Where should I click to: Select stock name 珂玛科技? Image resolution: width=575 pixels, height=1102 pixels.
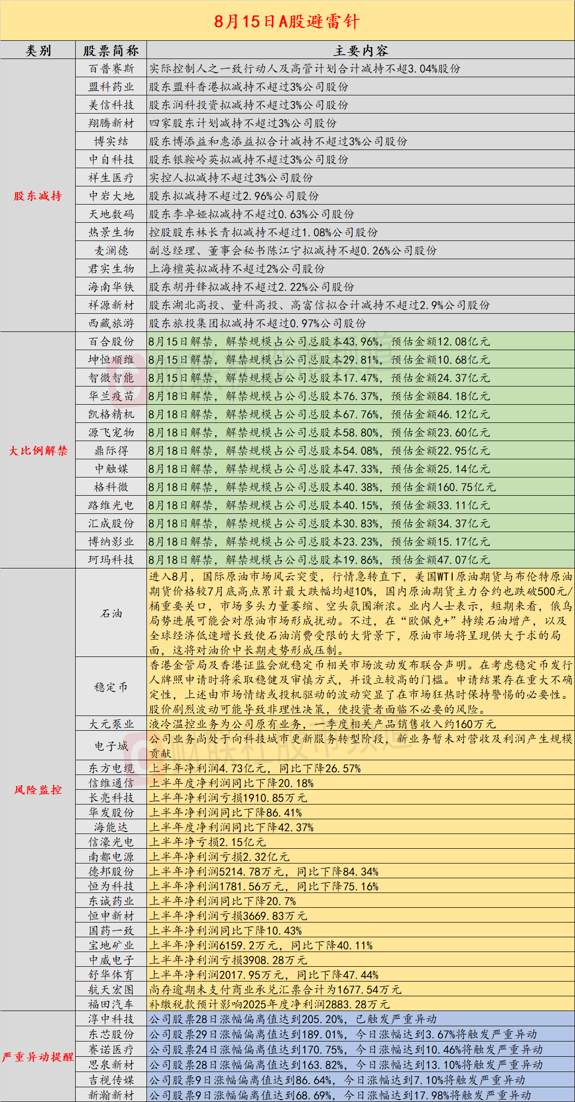pyautogui.click(x=111, y=560)
